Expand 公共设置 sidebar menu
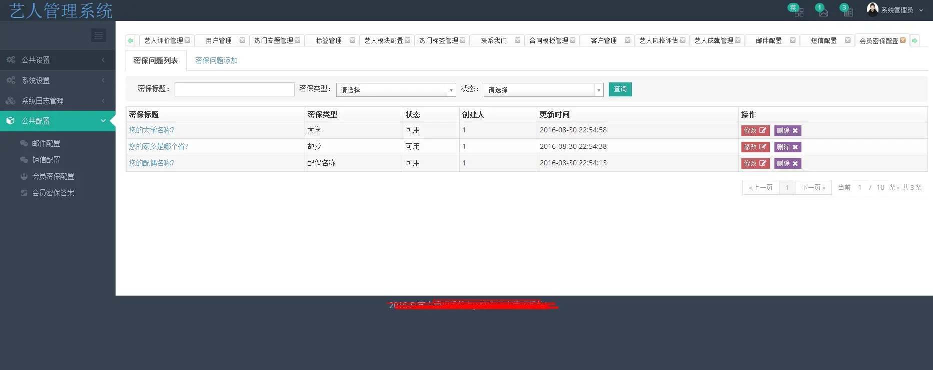Viewport: 933px width, 370px height. pyautogui.click(x=58, y=60)
